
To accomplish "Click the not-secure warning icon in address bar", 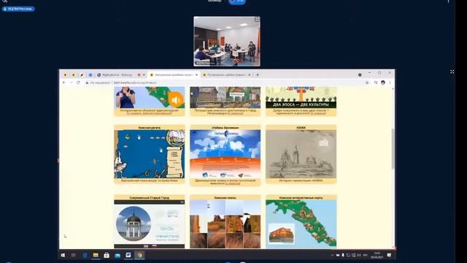I will pos(87,83).
